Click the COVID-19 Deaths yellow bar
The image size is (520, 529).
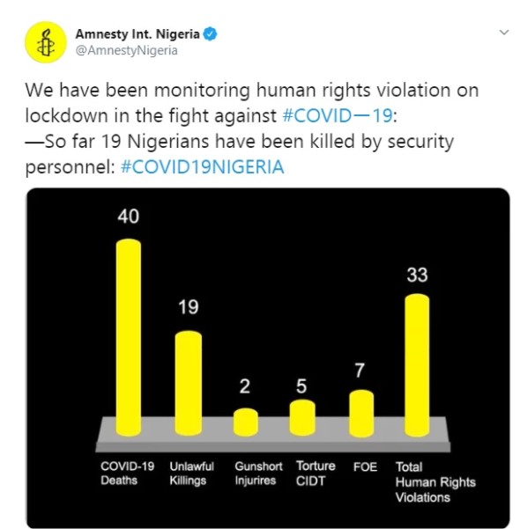pyautogui.click(x=129, y=337)
